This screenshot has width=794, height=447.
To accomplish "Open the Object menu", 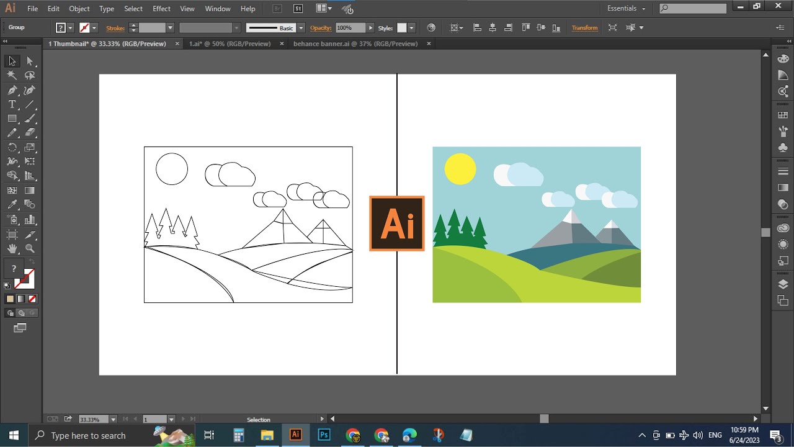I will tap(79, 9).
